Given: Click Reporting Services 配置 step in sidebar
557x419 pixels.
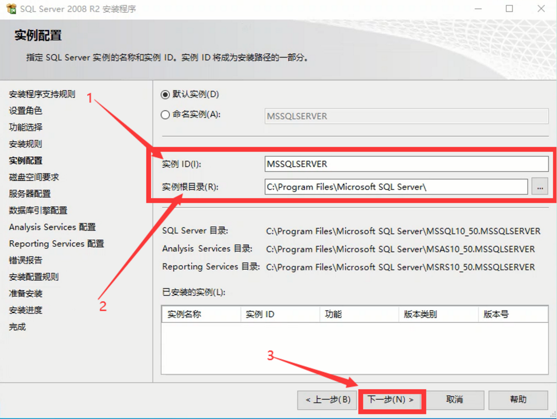Looking at the screenshot, I should click(x=56, y=244).
